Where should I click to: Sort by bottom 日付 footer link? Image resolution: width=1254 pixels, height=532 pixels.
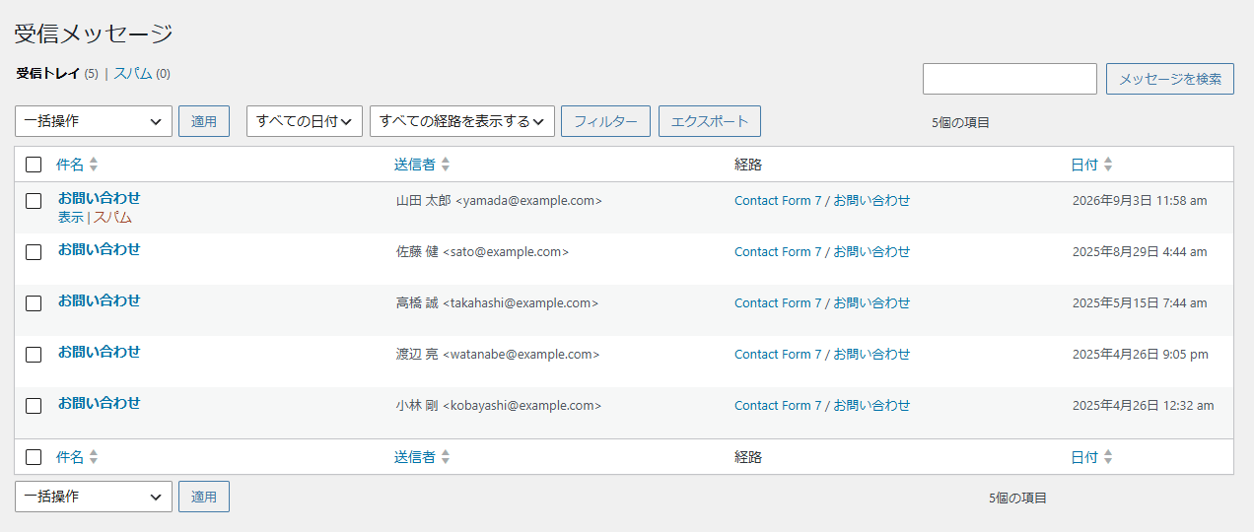pyautogui.click(x=1084, y=457)
